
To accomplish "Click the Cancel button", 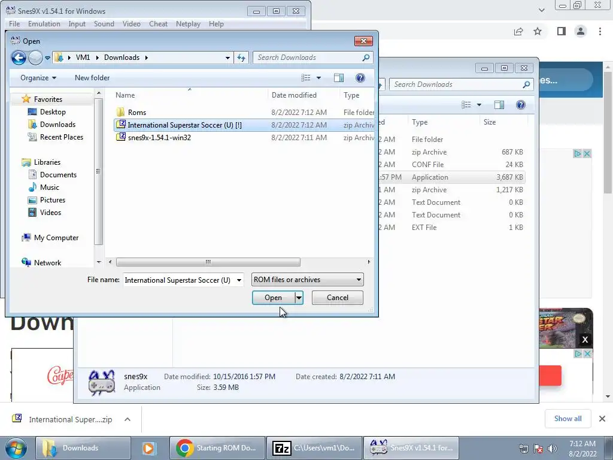I will click(x=338, y=298).
